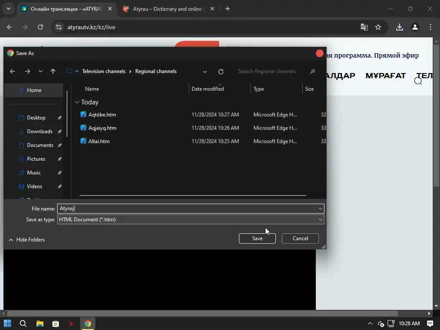The image size is (440, 330).
Task: Click the pin icon beside Videos
Action: coord(59,186)
